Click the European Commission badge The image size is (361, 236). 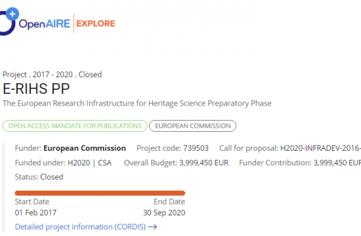(x=193, y=126)
